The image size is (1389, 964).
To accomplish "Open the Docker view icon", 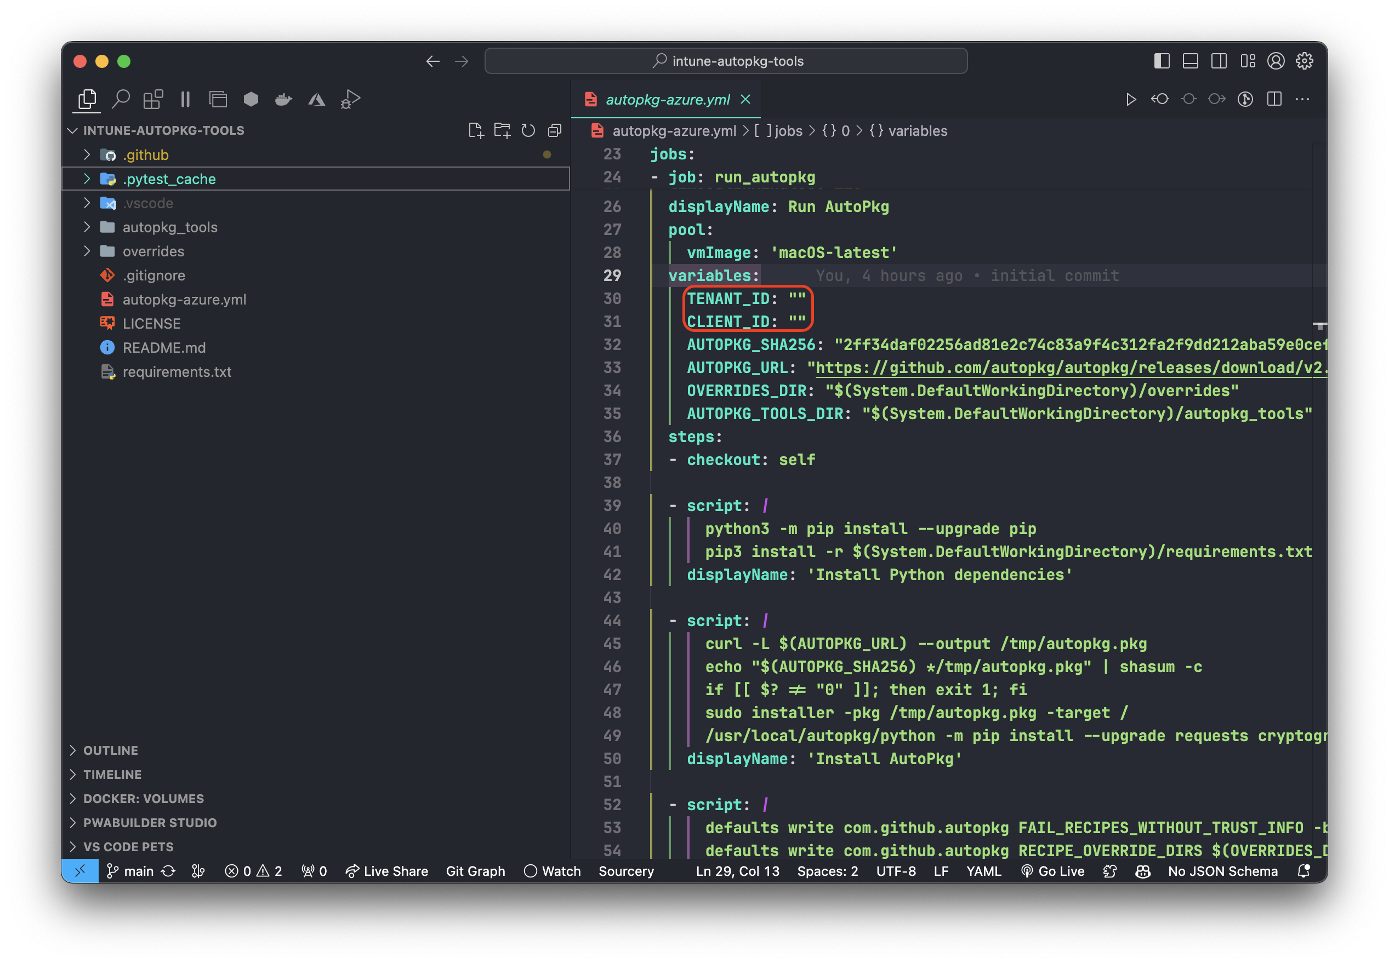I will [x=283, y=99].
